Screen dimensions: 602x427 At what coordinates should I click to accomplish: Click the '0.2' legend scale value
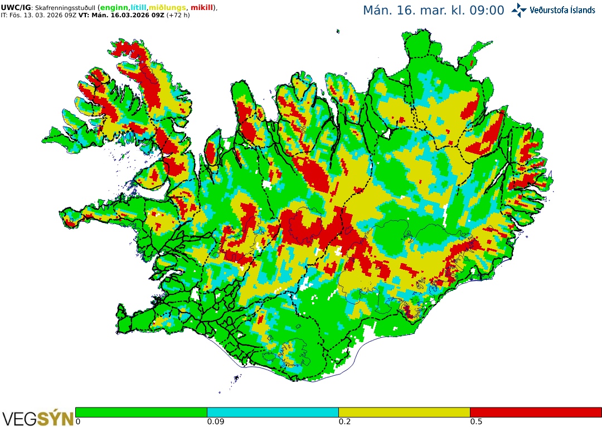(x=345, y=421)
